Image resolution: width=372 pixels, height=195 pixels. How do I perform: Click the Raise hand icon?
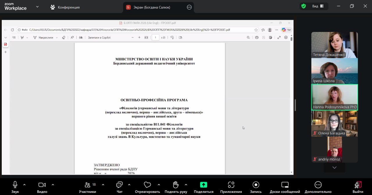pyautogui.click(x=176, y=185)
